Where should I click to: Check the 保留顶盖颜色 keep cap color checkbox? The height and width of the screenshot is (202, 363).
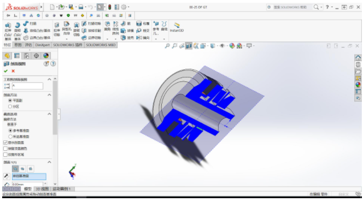pos(5,148)
